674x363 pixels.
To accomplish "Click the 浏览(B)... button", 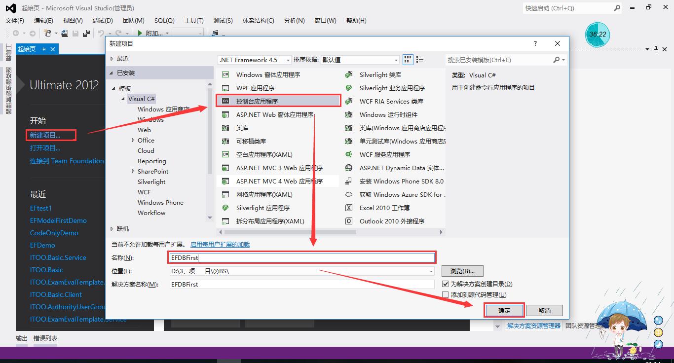I will pyautogui.click(x=462, y=271).
